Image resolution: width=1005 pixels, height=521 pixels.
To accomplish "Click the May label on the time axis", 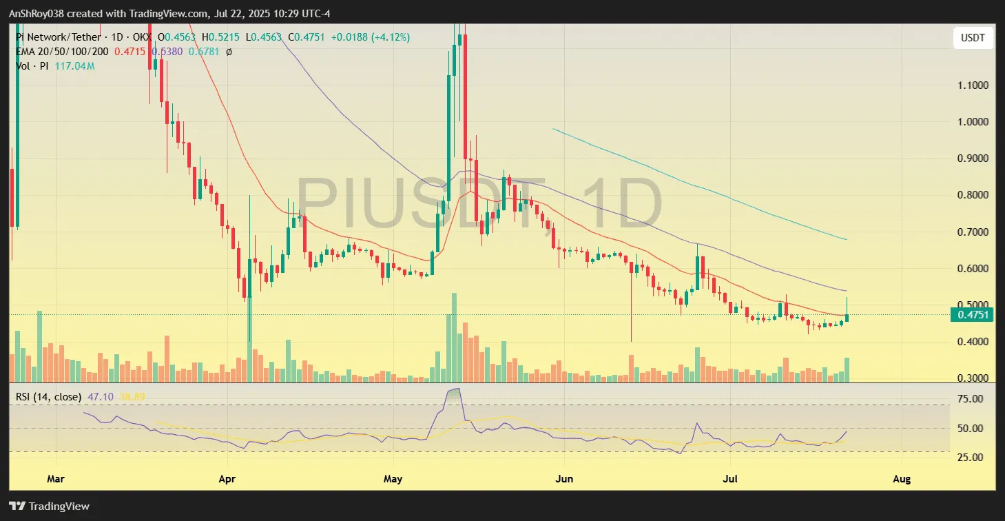I will [x=393, y=478].
